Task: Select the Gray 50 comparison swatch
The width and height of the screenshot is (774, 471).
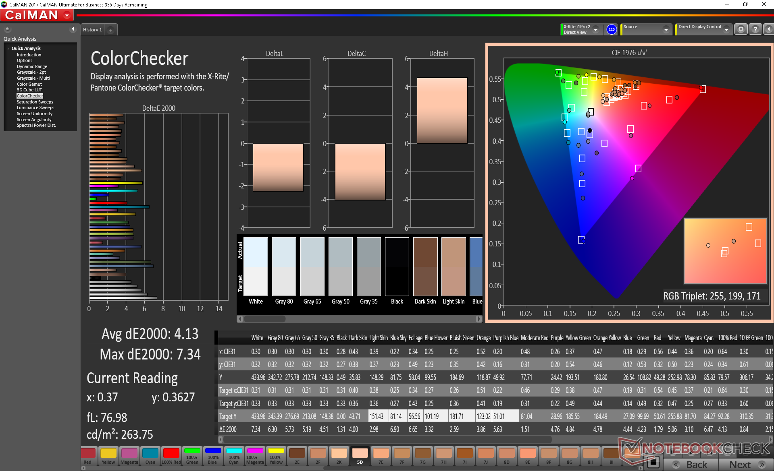Action: [x=341, y=266]
